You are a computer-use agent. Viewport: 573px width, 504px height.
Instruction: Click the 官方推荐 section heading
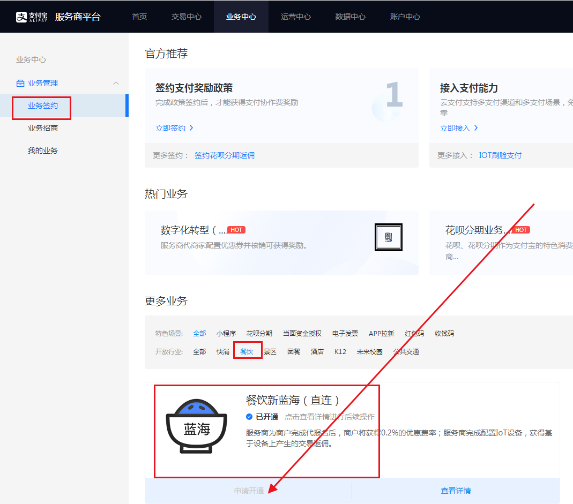click(x=166, y=54)
